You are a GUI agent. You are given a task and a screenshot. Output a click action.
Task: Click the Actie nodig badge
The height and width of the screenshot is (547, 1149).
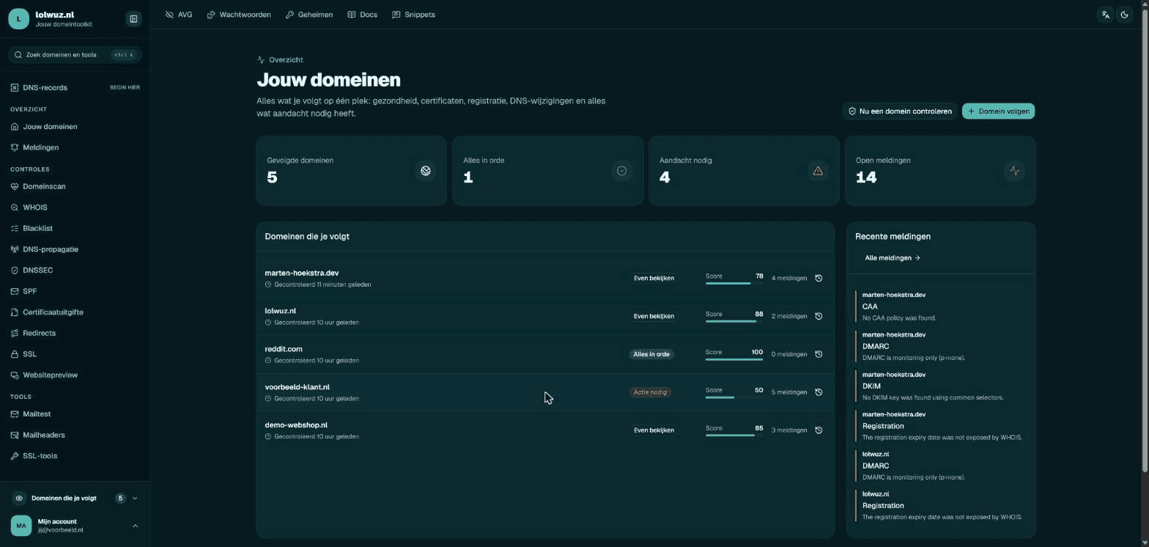(650, 392)
